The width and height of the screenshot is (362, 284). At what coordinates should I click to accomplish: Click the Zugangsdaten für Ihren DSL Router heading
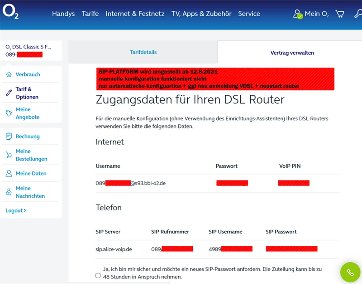190,99
